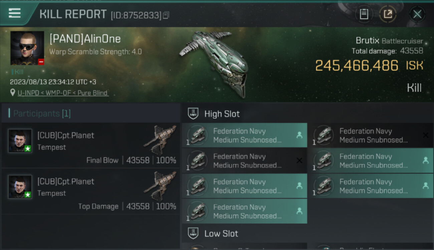Close the kill report window

[417, 14]
